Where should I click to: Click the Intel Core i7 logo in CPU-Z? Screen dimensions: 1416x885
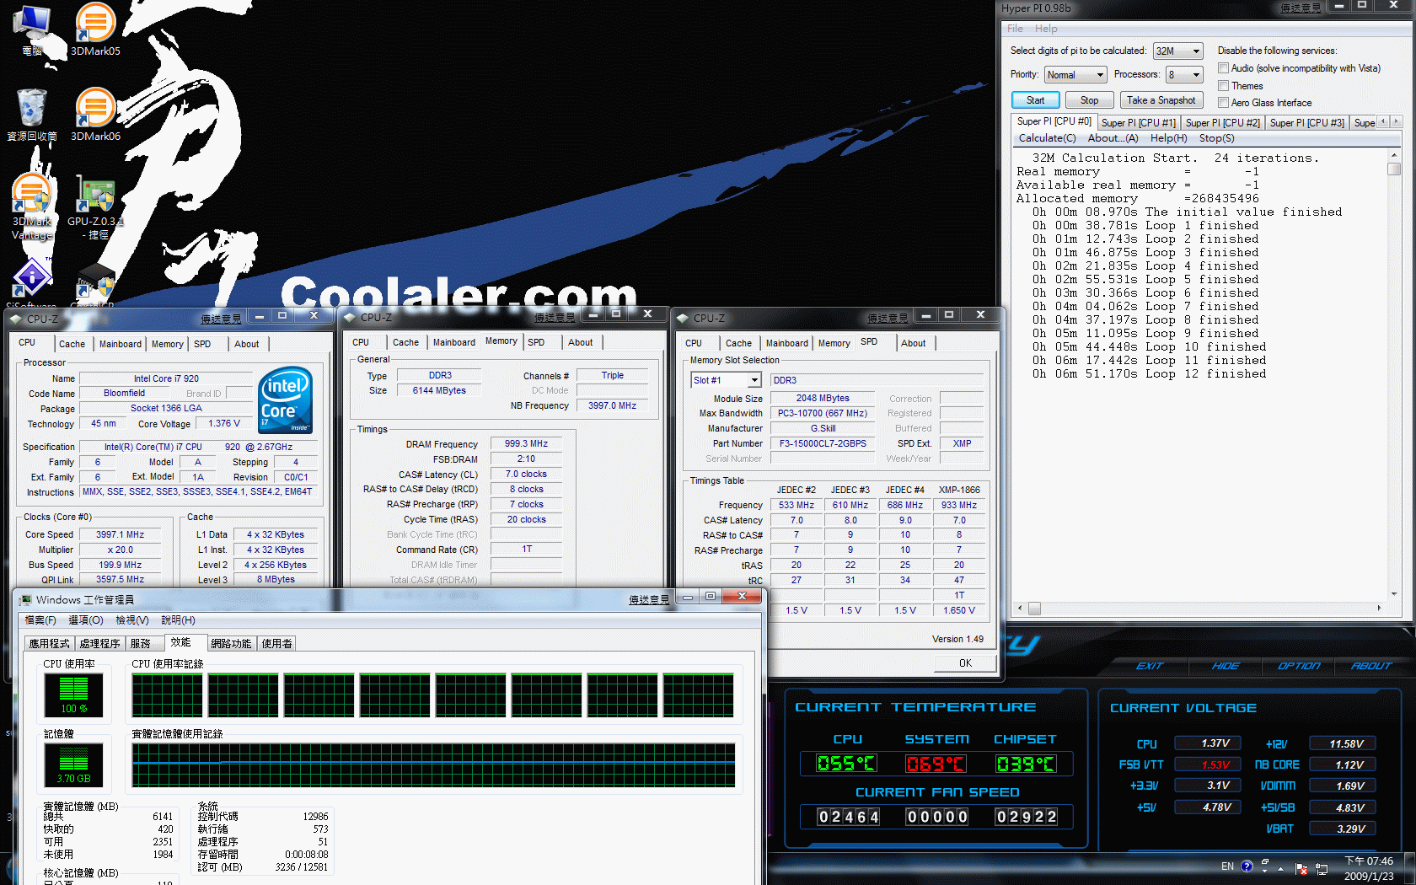coord(286,400)
